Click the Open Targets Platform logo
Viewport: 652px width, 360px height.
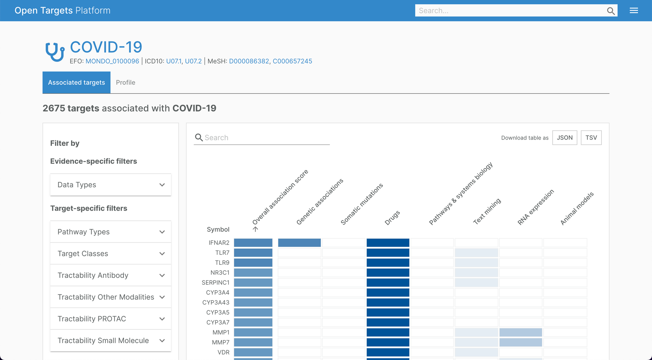(63, 10)
